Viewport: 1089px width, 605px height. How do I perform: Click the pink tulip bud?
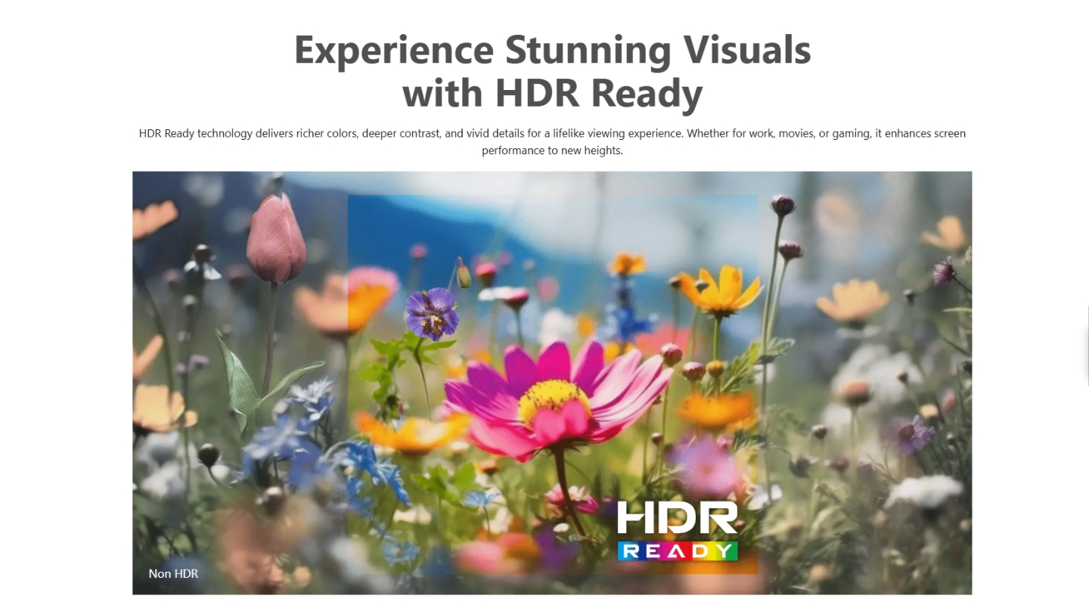(276, 238)
